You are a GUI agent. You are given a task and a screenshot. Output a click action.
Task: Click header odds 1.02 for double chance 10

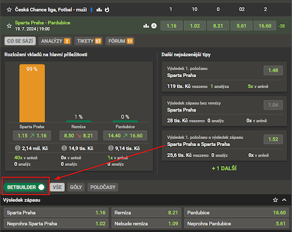195,26
